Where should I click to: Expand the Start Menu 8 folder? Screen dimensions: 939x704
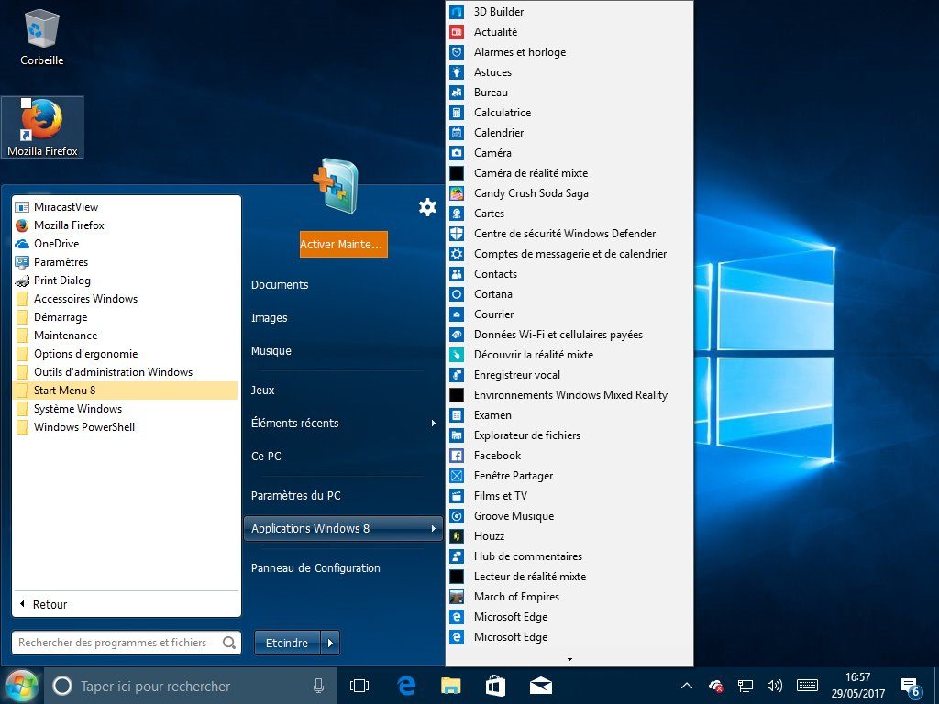pos(126,390)
